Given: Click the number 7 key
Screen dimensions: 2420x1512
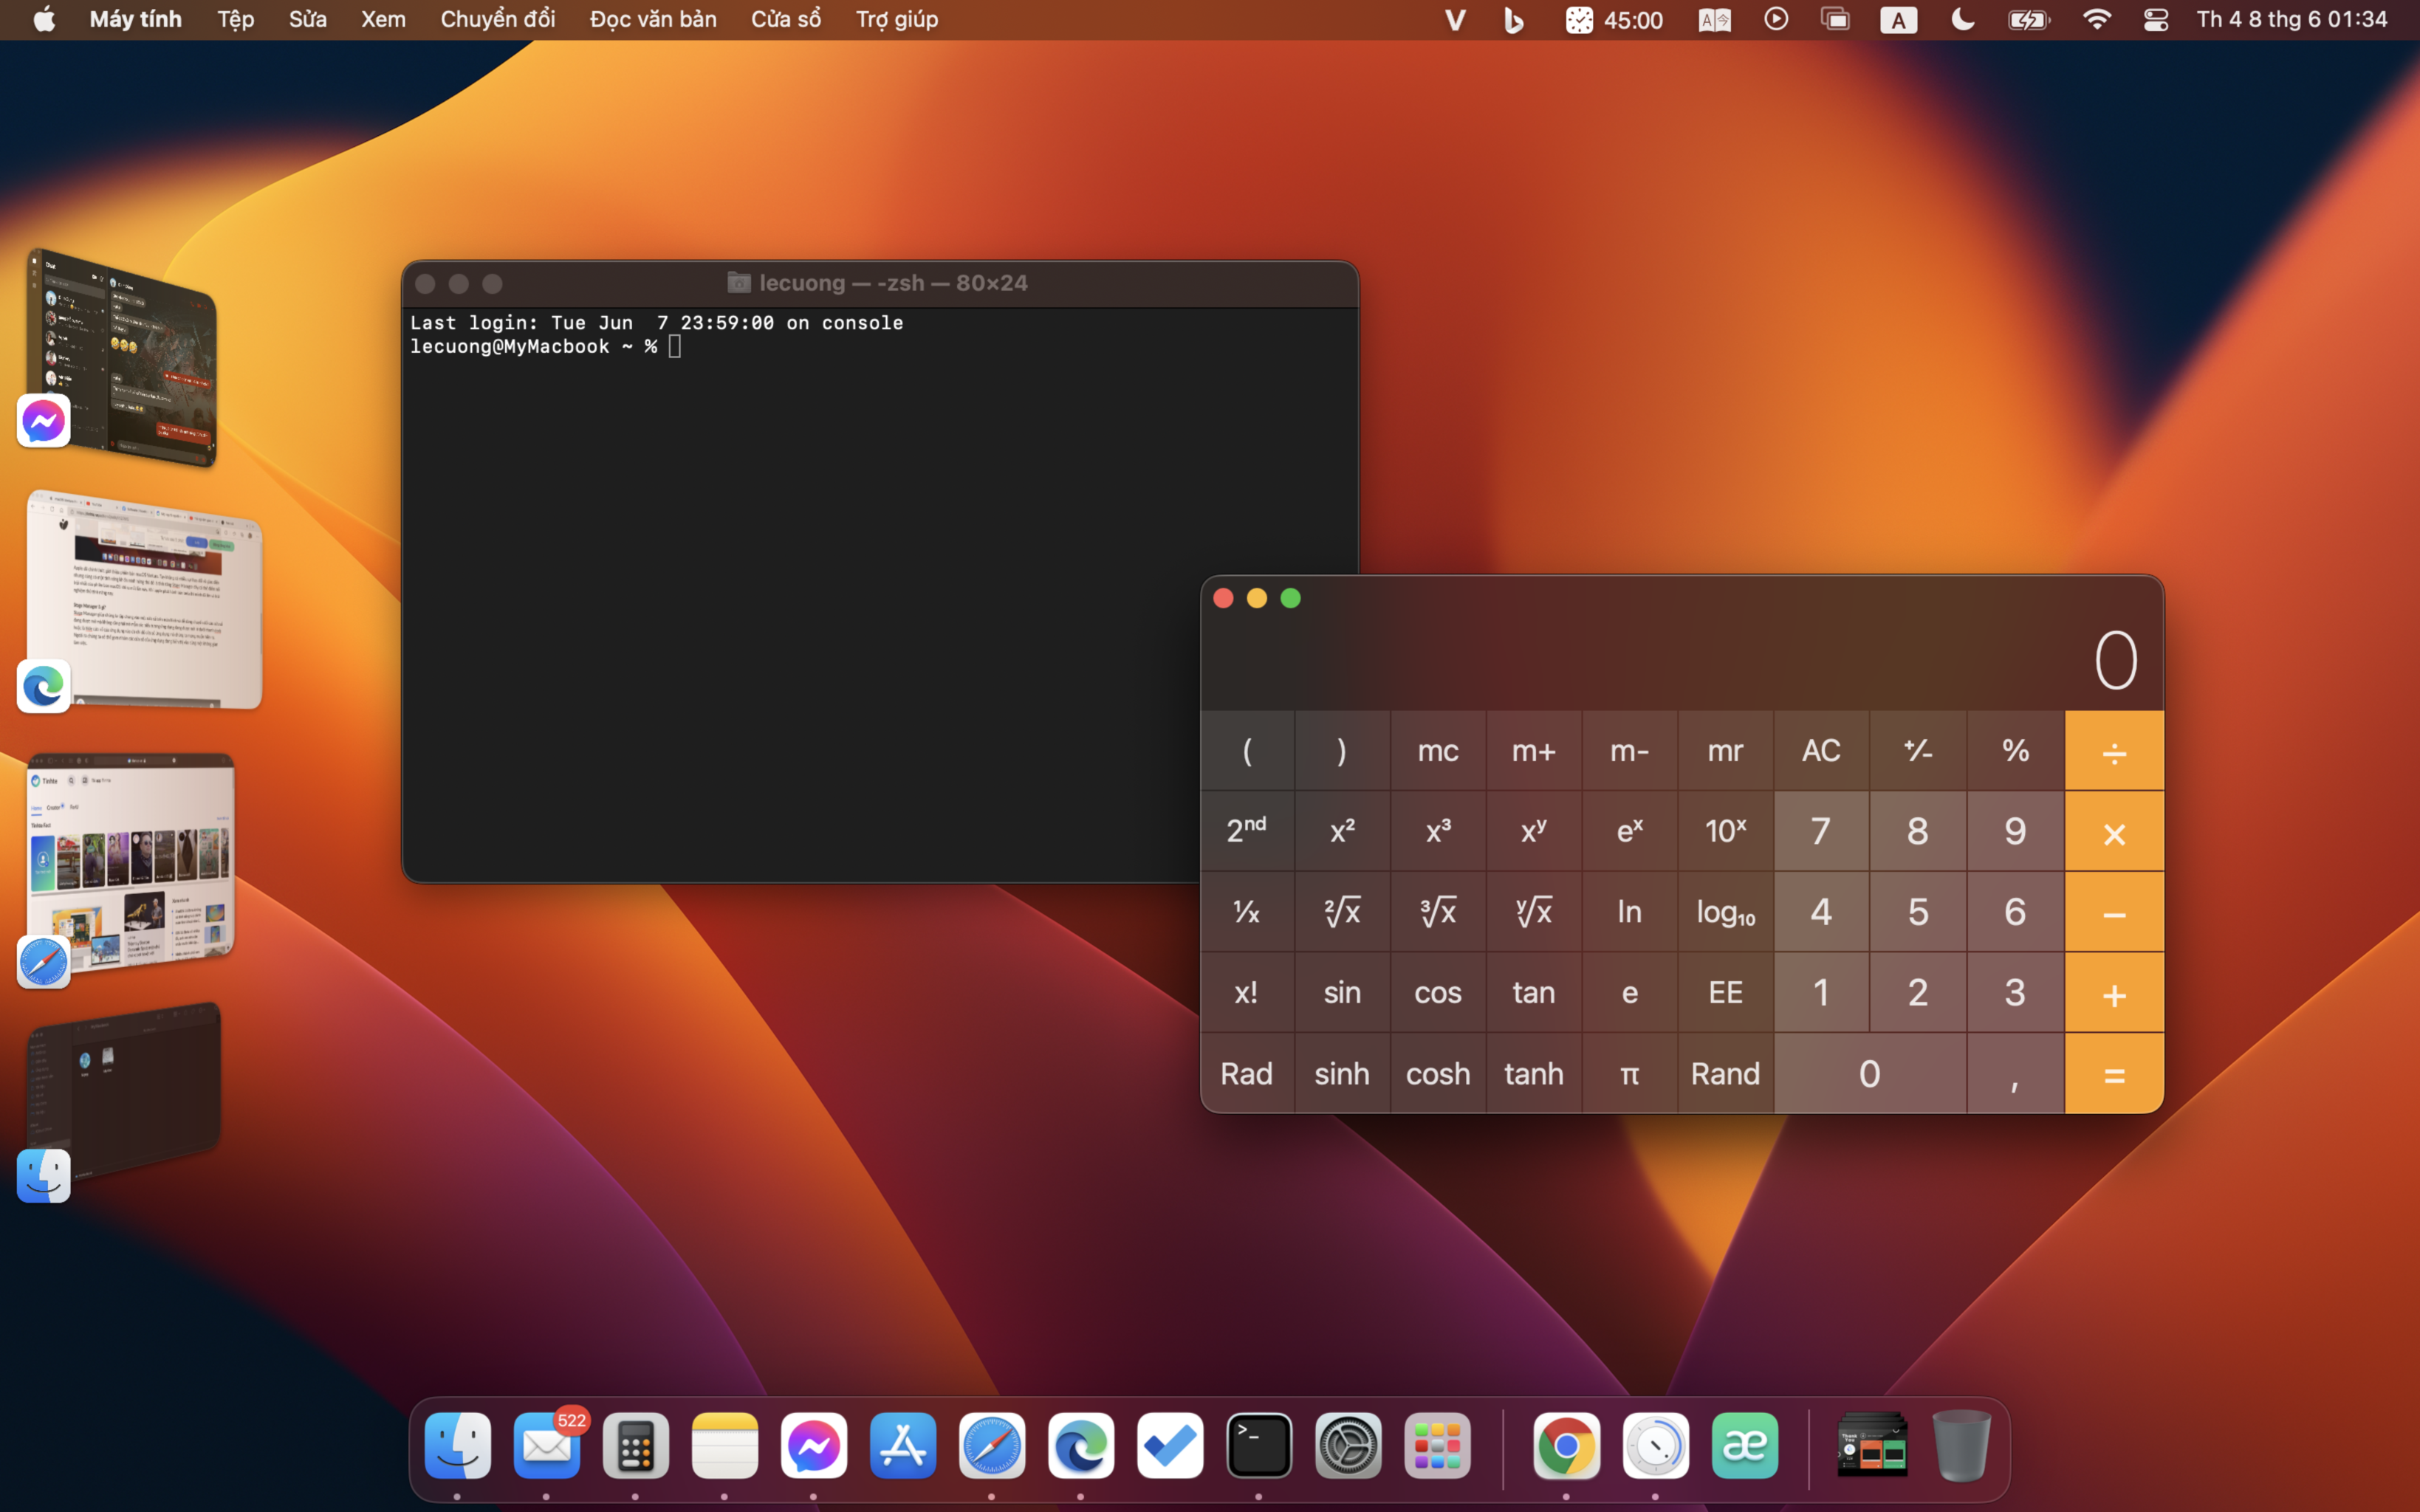Looking at the screenshot, I should [x=1821, y=830].
